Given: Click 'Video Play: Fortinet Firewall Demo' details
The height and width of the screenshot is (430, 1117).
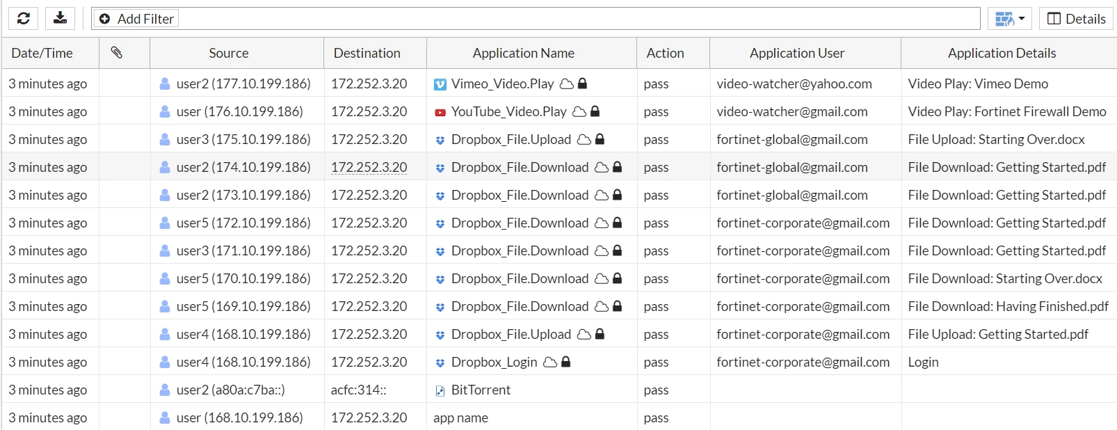Looking at the screenshot, I should 1007,111.
